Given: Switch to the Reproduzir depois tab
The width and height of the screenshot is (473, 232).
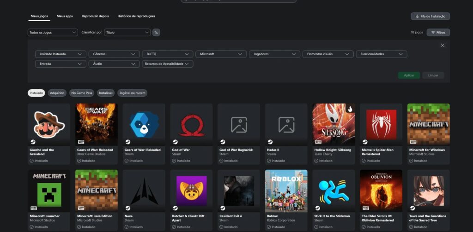Looking at the screenshot, I should pyautogui.click(x=95, y=16).
